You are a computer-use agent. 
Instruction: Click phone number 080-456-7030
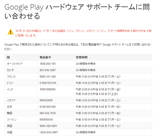coord(48,113)
